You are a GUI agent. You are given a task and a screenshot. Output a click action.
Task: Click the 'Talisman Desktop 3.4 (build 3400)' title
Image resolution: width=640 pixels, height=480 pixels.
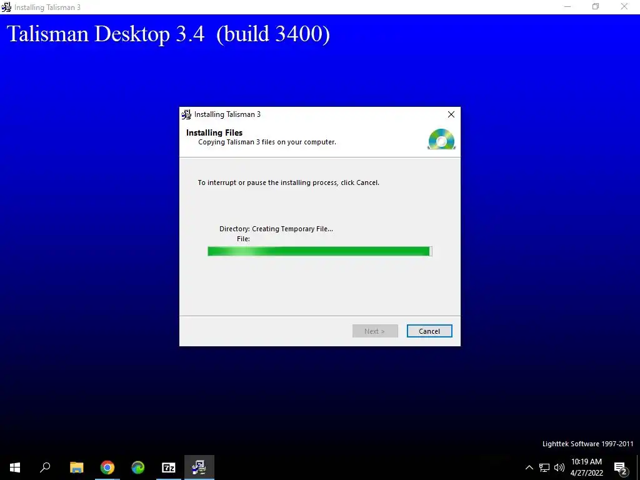(x=169, y=34)
